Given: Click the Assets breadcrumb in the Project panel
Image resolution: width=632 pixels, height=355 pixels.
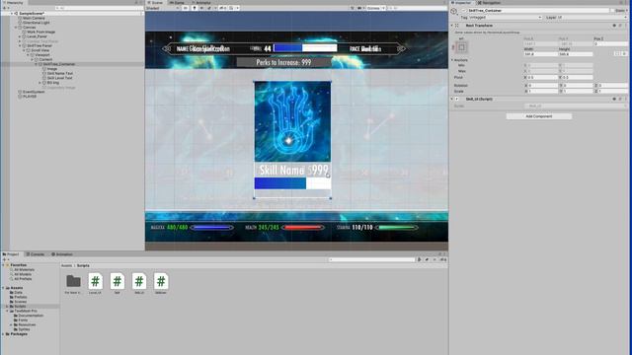Looking at the screenshot, I should 66,265.
